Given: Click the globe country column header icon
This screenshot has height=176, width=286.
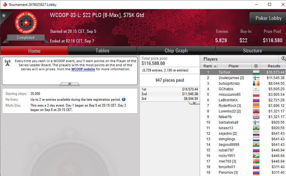Looking at the screenshot, I should click(256, 66).
